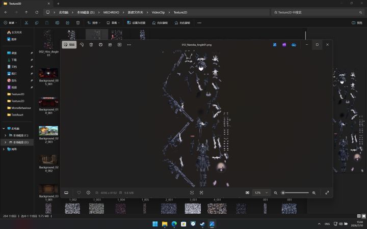This screenshot has width=367, height=229.
Task: Click the zoom slider in Photos viewer
Action: [296, 193]
